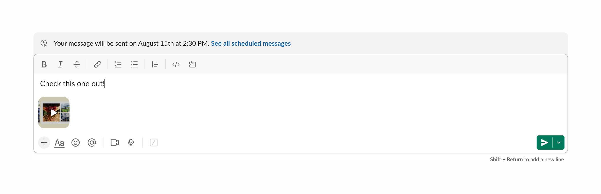
Task: Toggle strikethrough formatting
Action: 77,64
